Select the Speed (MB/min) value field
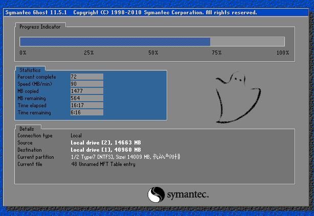The width and height of the screenshot is (314, 216). 86,84
